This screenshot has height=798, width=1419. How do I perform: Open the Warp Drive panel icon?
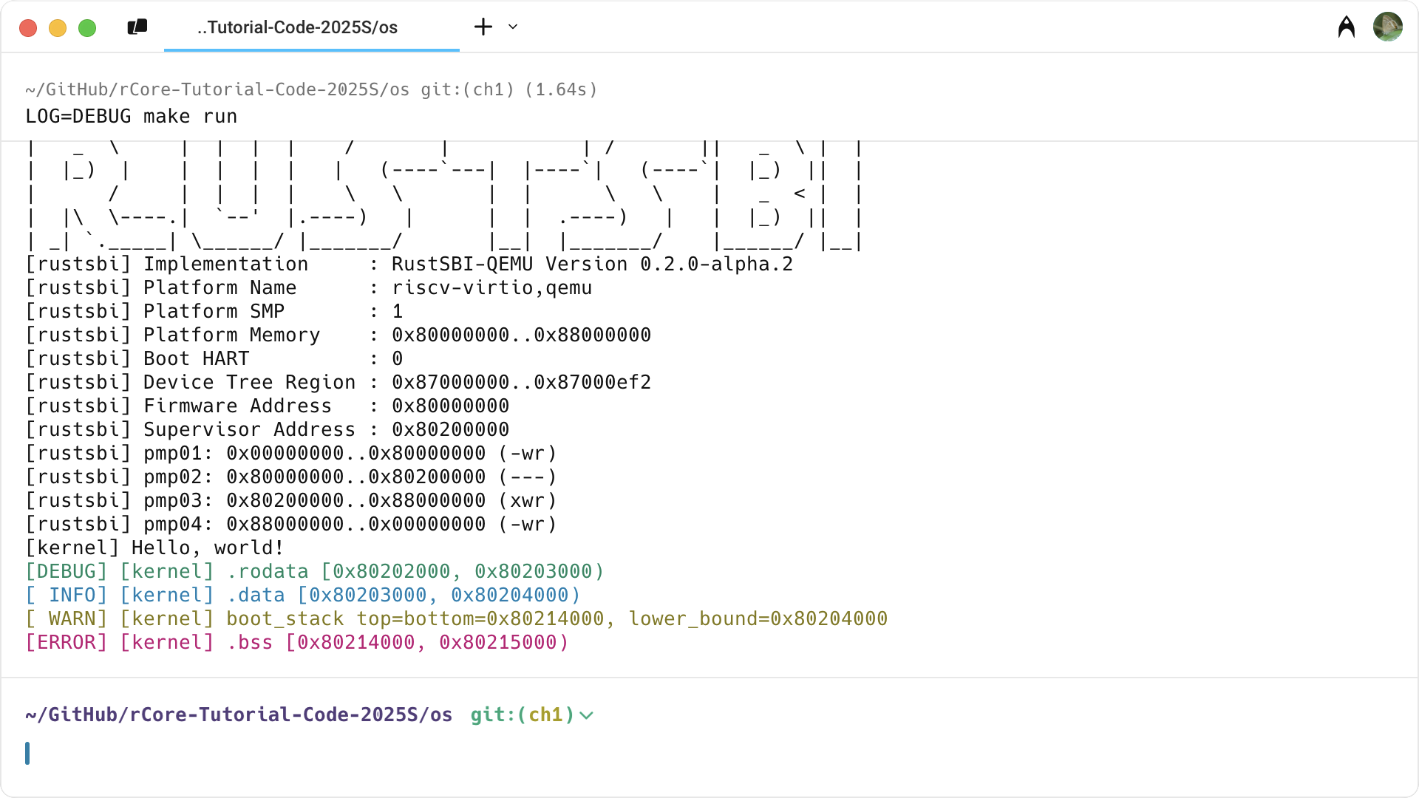(x=137, y=27)
